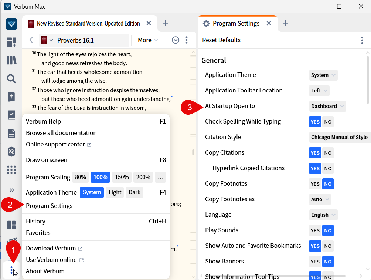Close the Program Settings tab
371x280 pixels.
[x=269, y=23]
